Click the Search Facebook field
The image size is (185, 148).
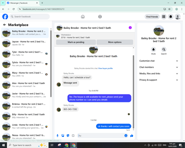pos(30,17)
